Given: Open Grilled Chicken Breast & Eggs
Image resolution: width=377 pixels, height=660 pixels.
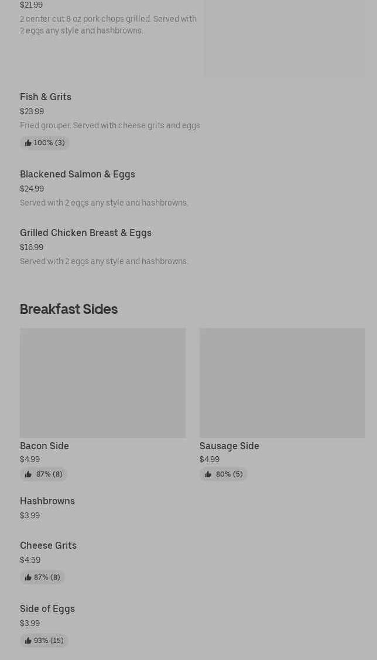Looking at the screenshot, I should pyautogui.click(x=85, y=232).
